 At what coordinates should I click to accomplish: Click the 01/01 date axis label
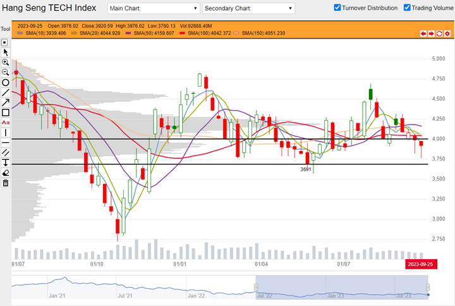click(180, 264)
